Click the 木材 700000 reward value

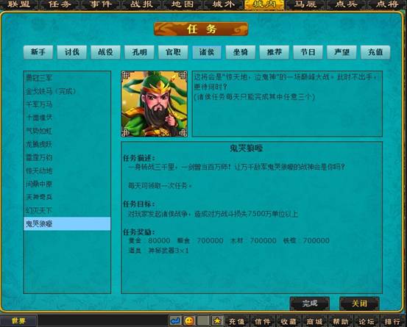click(x=263, y=241)
